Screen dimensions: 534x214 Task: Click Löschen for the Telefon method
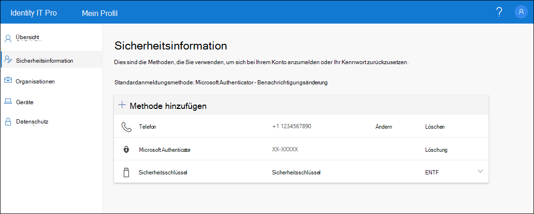click(x=435, y=127)
